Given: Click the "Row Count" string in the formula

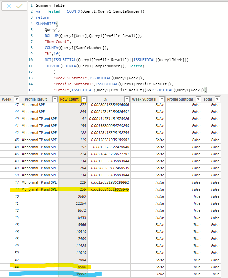Looking at the screenshot, I should [57, 42].
